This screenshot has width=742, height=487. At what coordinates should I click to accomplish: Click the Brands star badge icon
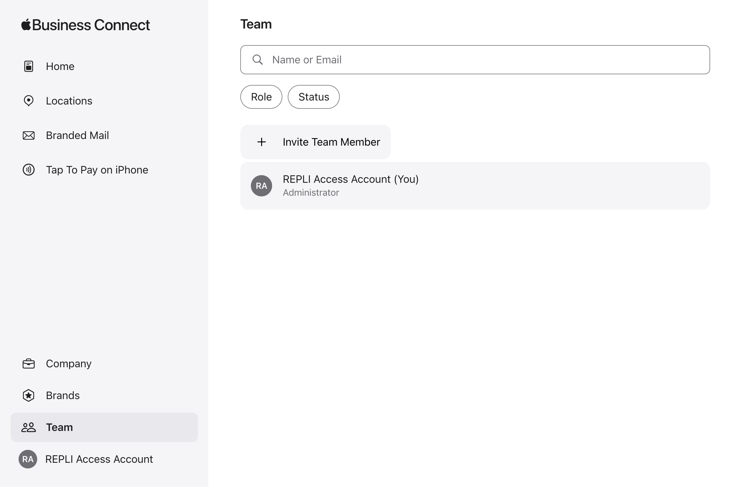[29, 395]
